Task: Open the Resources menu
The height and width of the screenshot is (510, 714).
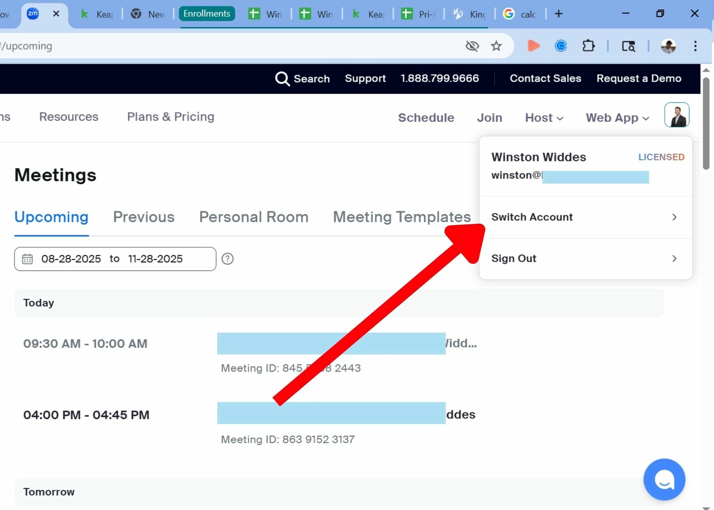Action: 69,116
